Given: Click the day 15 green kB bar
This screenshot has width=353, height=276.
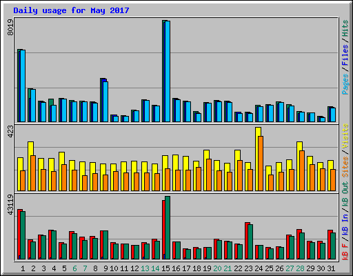Looking at the screenshot, I should (x=168, y=228).
